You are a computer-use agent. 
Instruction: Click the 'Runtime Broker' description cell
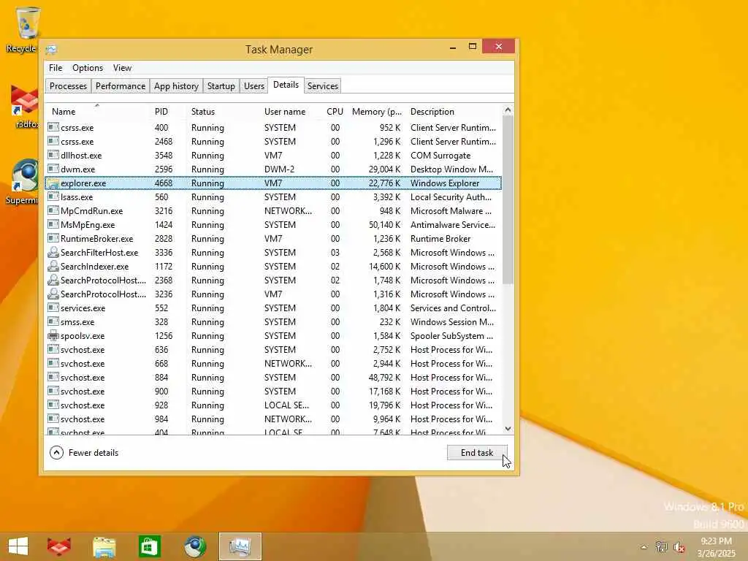point(440,238)
